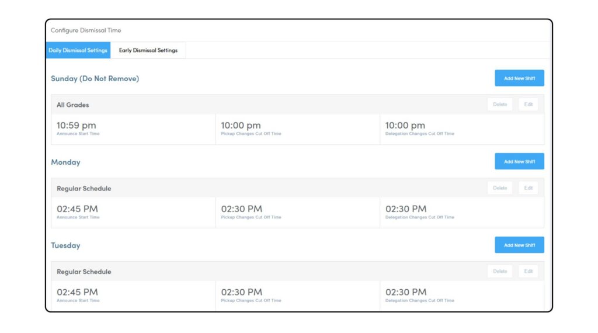Select Tuesday's Delegation Changes Cut Off Time
The image size is (598, 333).
click(x=406, y=292)
